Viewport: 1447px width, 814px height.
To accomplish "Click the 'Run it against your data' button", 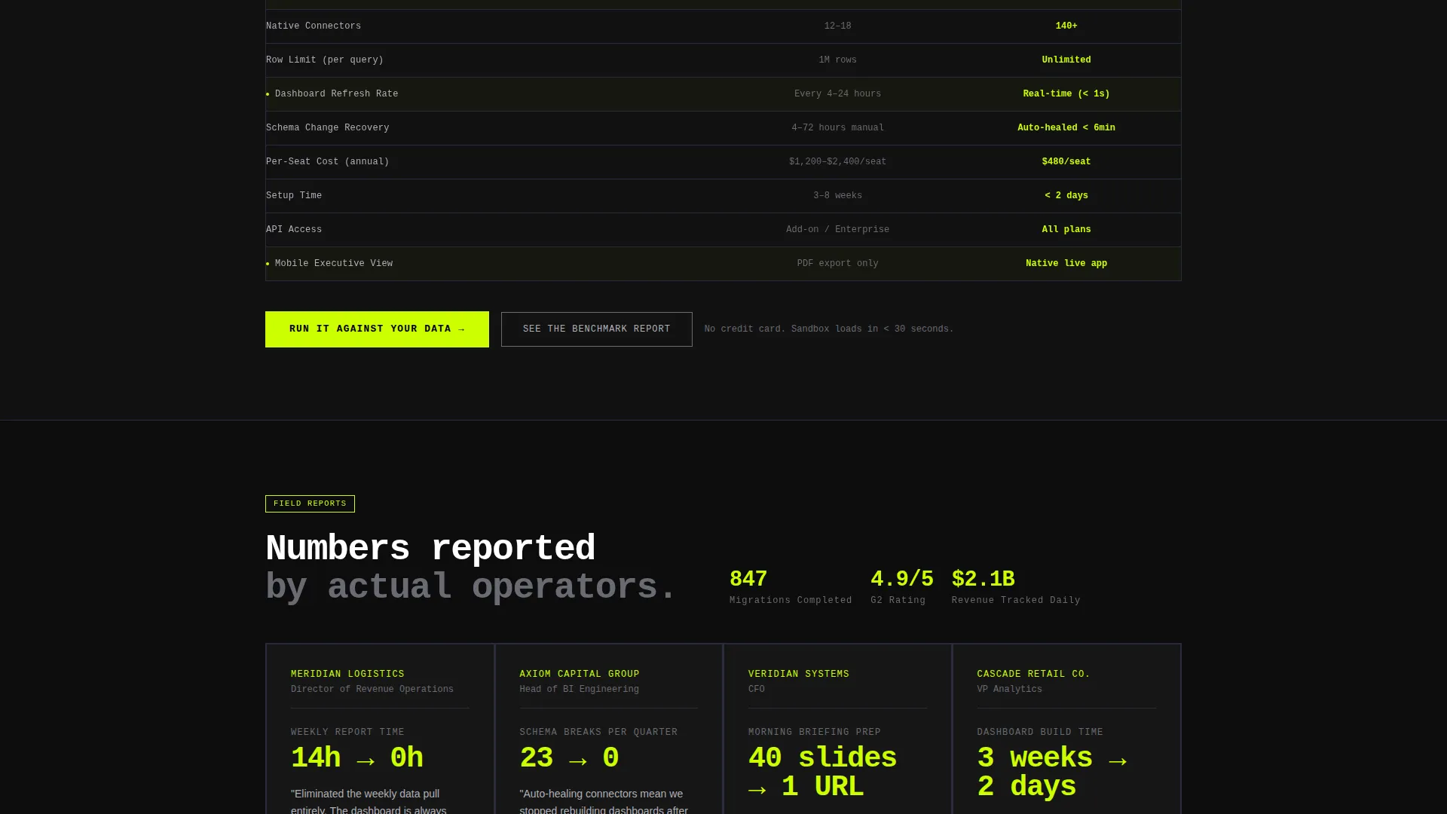I will pyautogui.click(x=377, y=329).
